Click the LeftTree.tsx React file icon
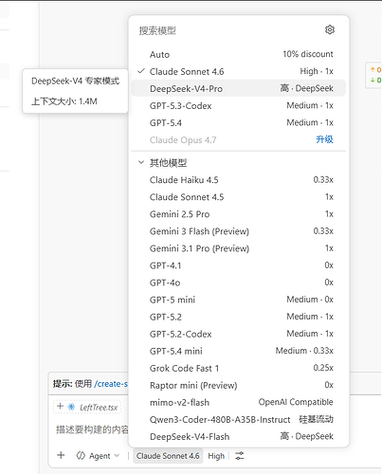382x474 pixels. point(71,407)
